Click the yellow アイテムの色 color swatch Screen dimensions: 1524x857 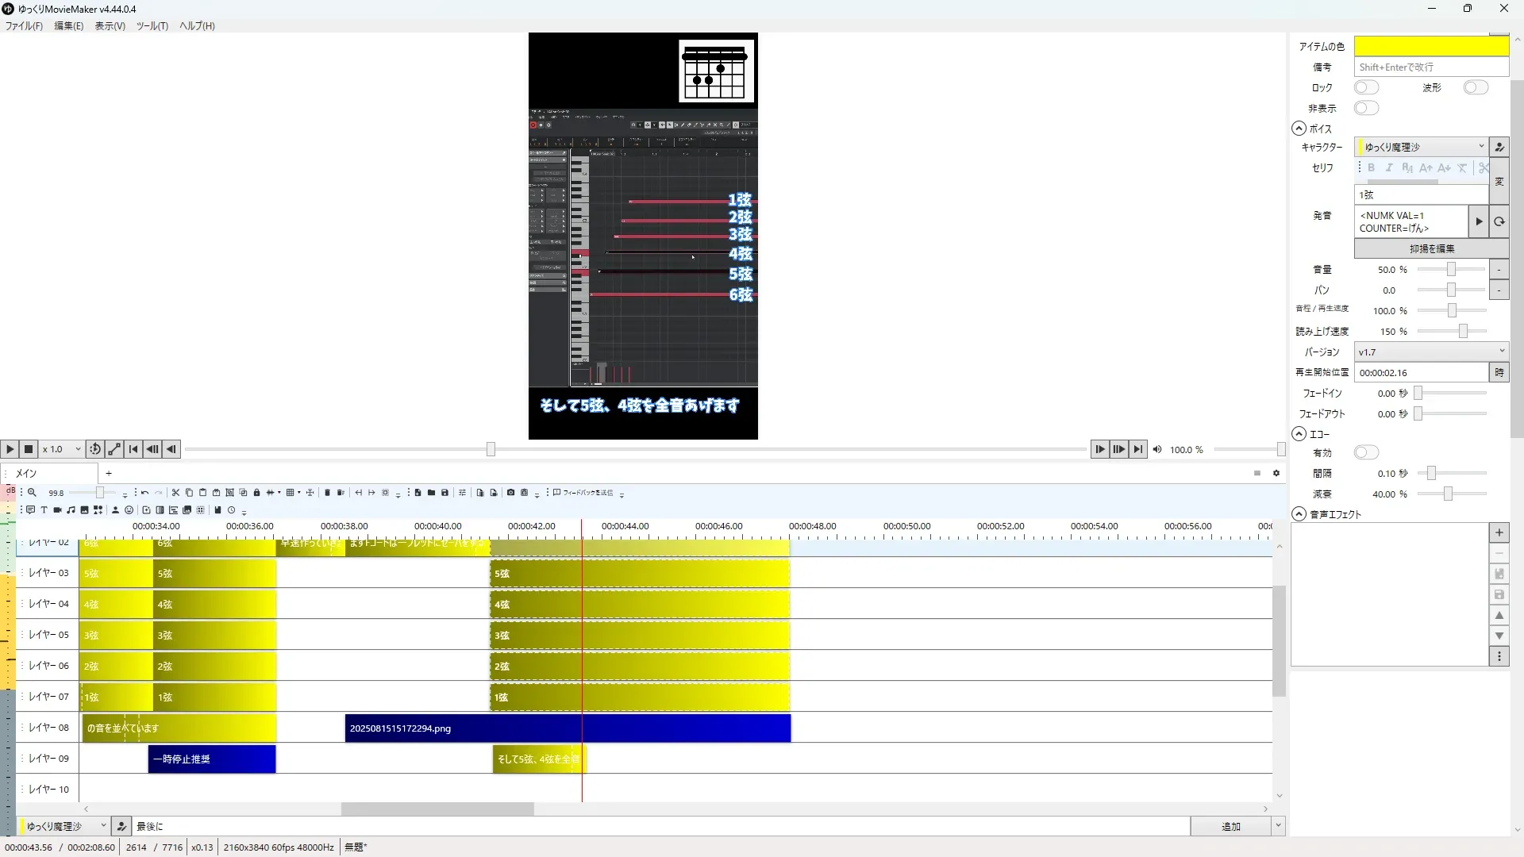pos(1430,46)
